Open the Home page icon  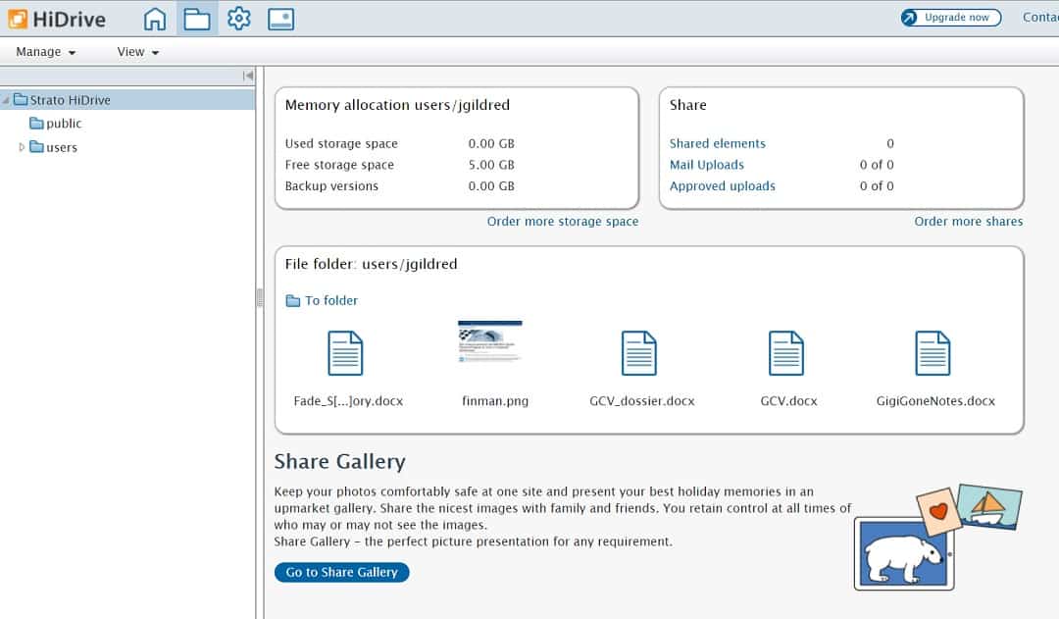coord(155,19)
